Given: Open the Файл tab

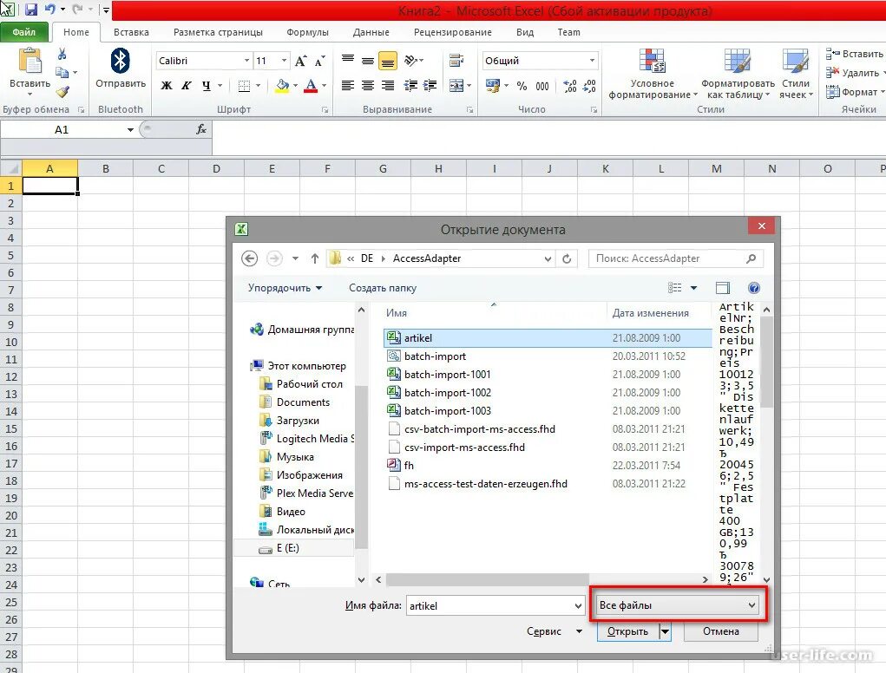Looking at the screenshot, I should click(x=23, y=32).
